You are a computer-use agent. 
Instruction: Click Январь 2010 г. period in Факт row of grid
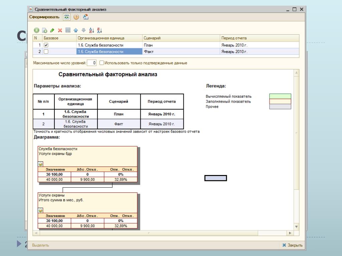click(x=259, y=52)
